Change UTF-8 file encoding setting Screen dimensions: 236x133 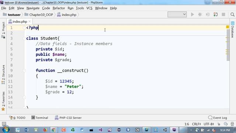tap(209, 124)
